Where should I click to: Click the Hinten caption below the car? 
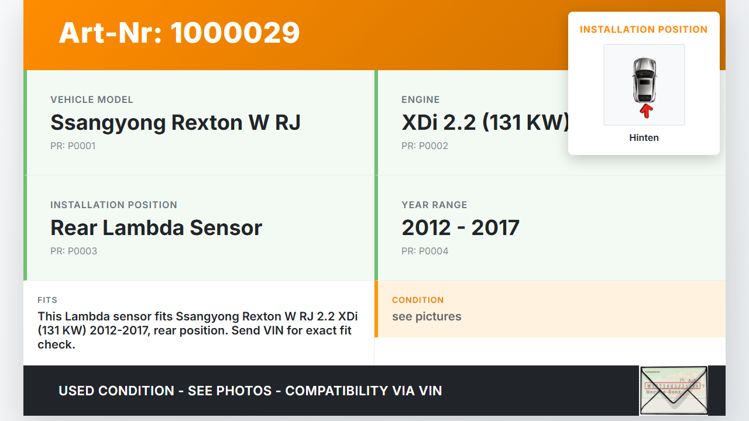644,138
